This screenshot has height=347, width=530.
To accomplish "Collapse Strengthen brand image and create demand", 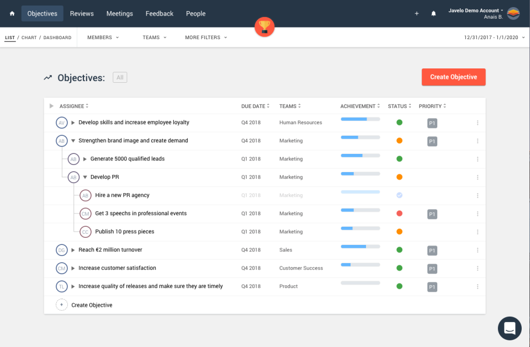I will (x=73, y=141).
